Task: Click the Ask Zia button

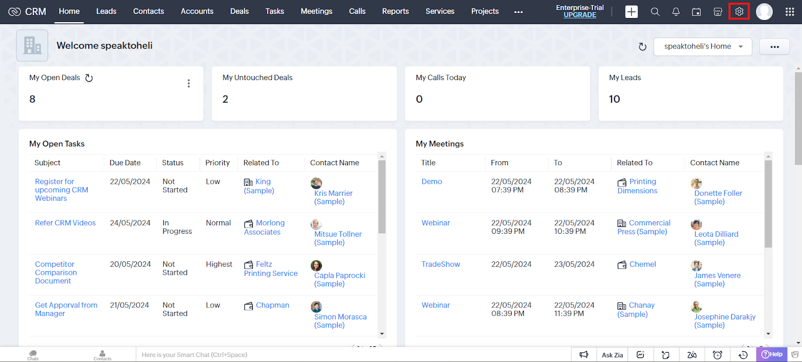Action: pos(613,354)
